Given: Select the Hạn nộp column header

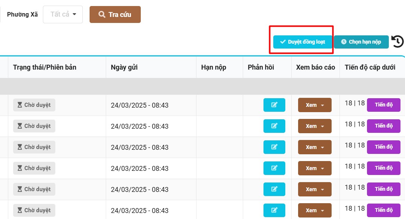Looking at the screenshot, I should coord(213,67).
